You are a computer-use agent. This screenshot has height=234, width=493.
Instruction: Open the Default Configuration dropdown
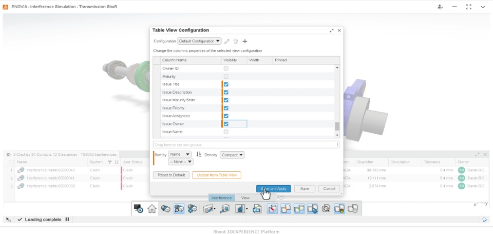199,41
